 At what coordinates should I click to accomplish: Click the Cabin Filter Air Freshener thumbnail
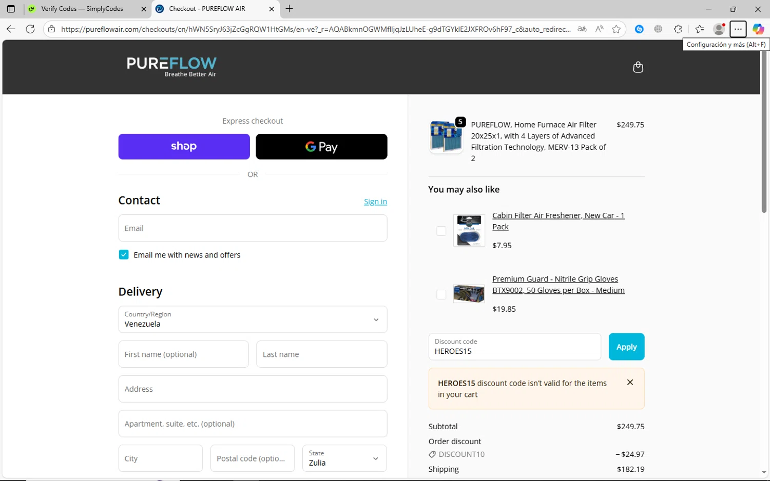[x=469, y=230]
